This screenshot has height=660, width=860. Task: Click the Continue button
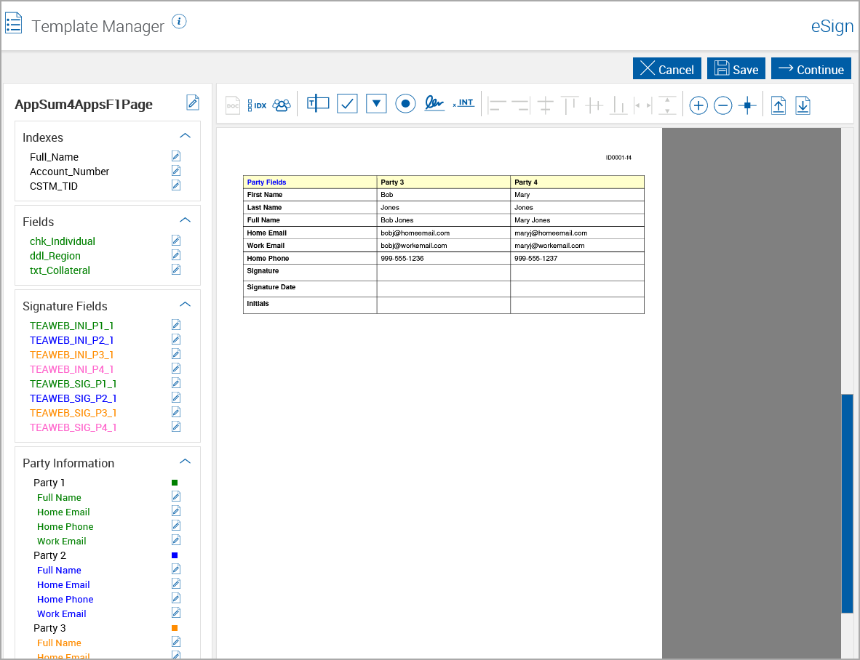click(811, 68)
